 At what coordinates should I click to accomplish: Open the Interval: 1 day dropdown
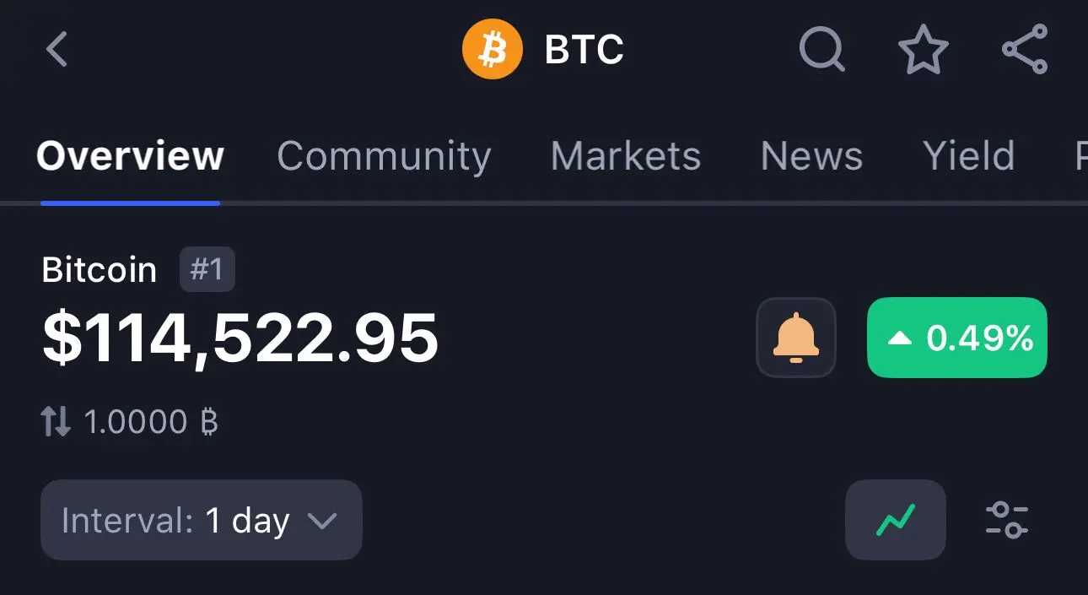[202, 520]
